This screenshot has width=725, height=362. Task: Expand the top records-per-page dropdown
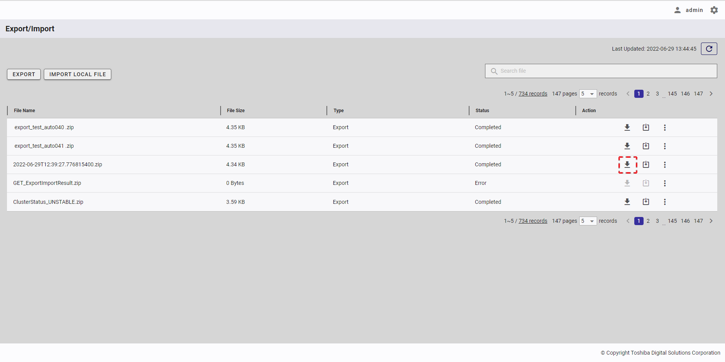pyautogui.click(x=588, y=94)
